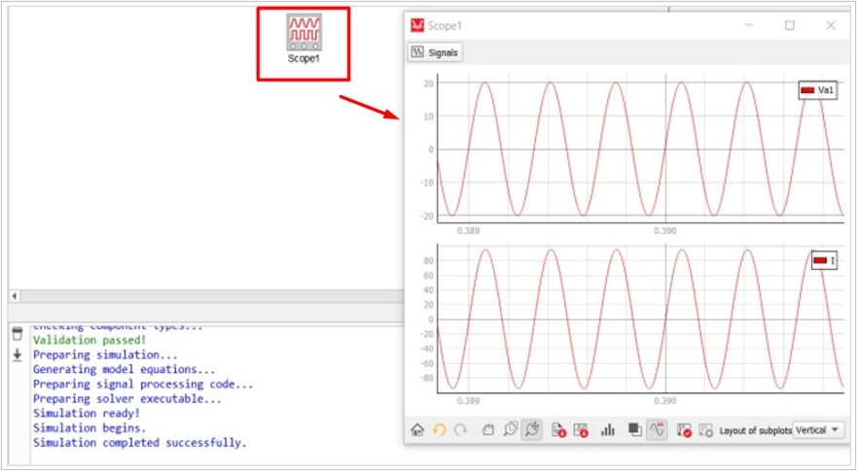
Task: Click the bar chart icon in scope toolbar
Action: click(608, 429)
